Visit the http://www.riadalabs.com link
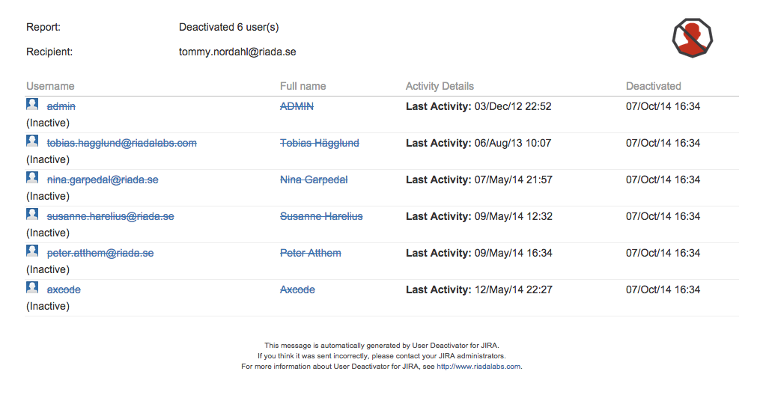 478,367
